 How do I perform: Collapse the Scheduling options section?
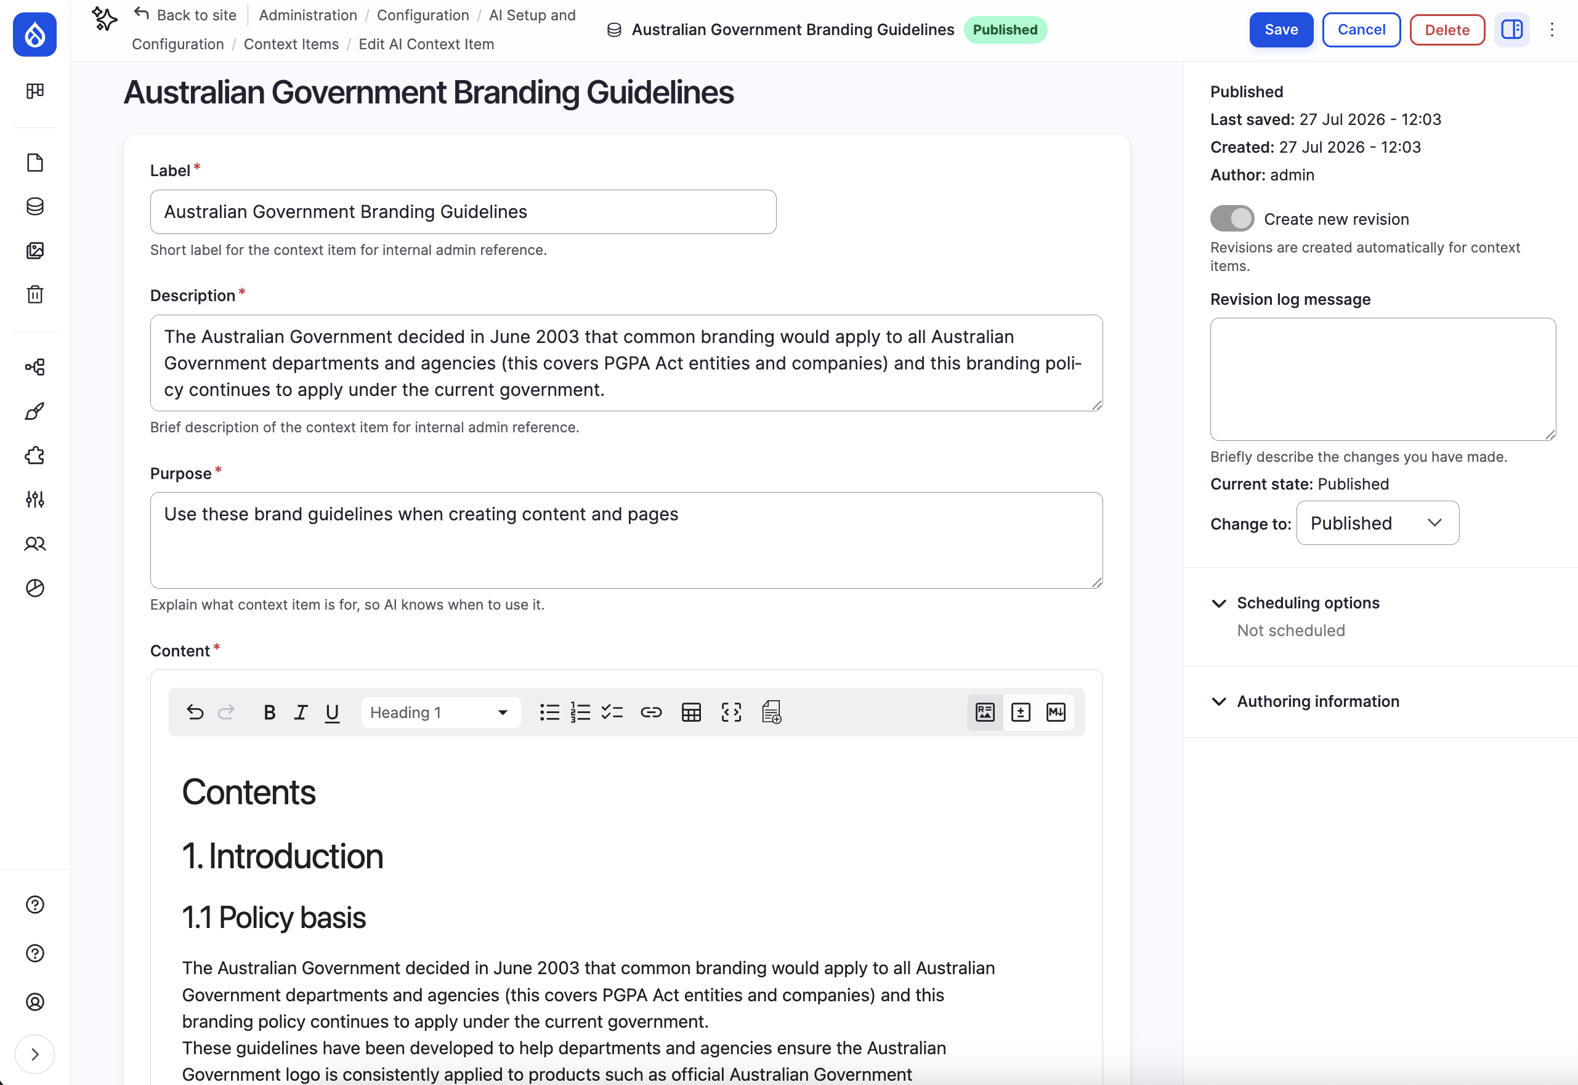pos(1307,602)
